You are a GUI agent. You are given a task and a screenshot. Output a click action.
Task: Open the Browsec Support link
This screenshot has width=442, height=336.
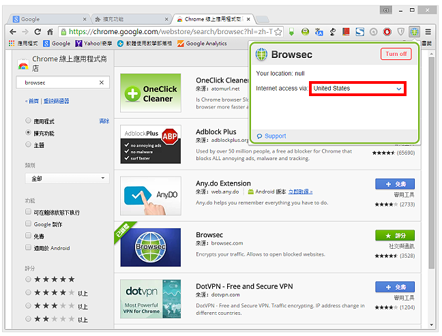tap(271, 136)
